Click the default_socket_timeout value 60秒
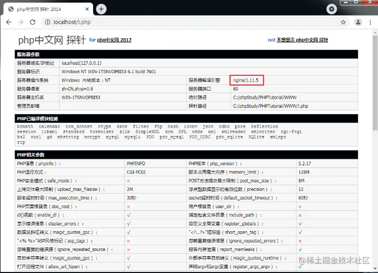Image resolution: width=378 pixels, height=273 pixels. point(303,198)
